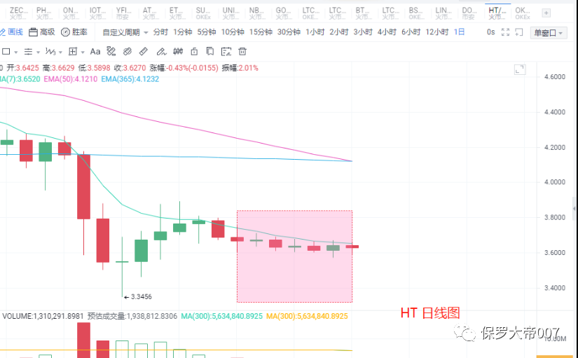The height and width of the screenshot is (358, 578).
Task: Expand the wave tool dropdown arrow
Action: (x=60, y=52)
